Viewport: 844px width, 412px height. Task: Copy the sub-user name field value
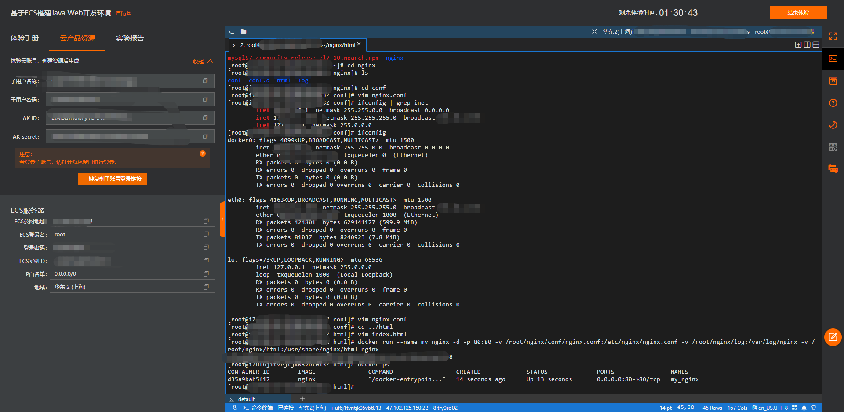(205, 81)
